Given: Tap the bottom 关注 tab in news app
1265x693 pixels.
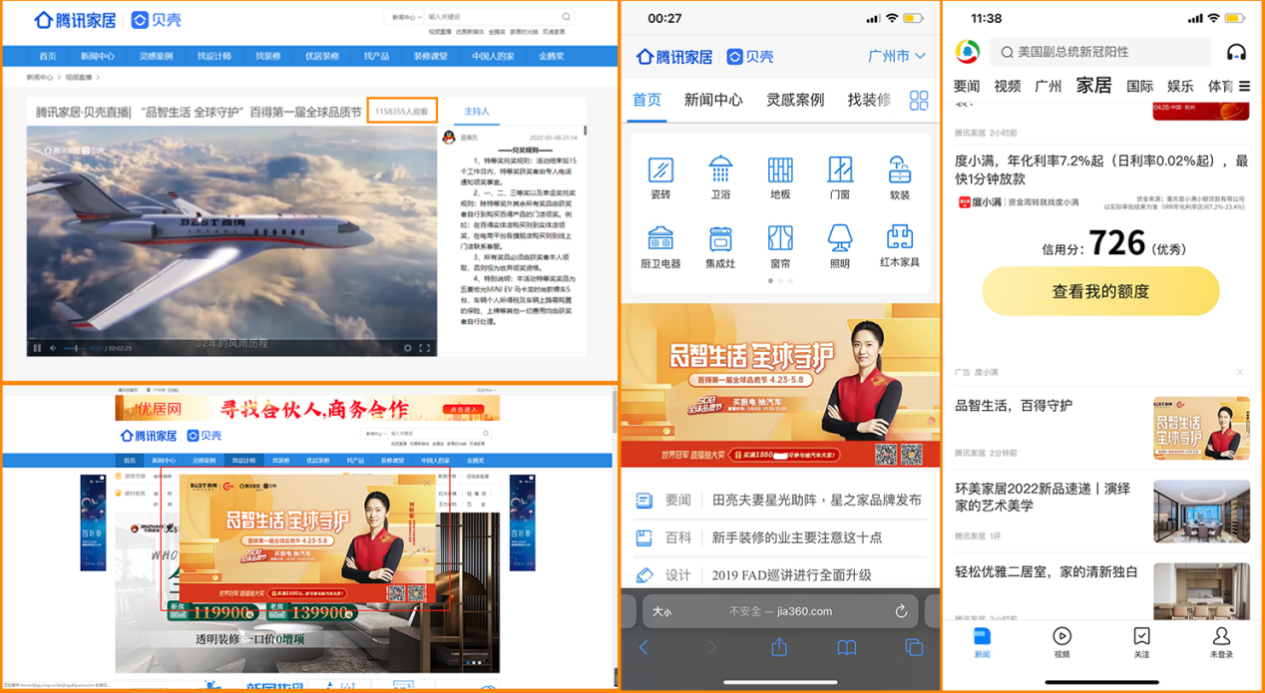Looking at the screenshot, I should tap(1141, 643).
